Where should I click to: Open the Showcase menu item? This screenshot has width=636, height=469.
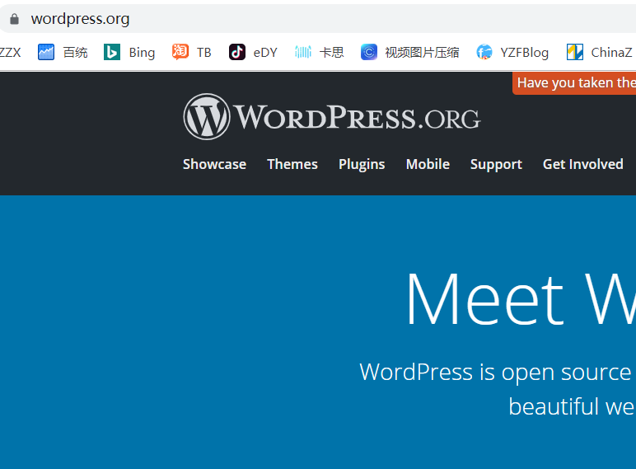click(x=214, y=164)
